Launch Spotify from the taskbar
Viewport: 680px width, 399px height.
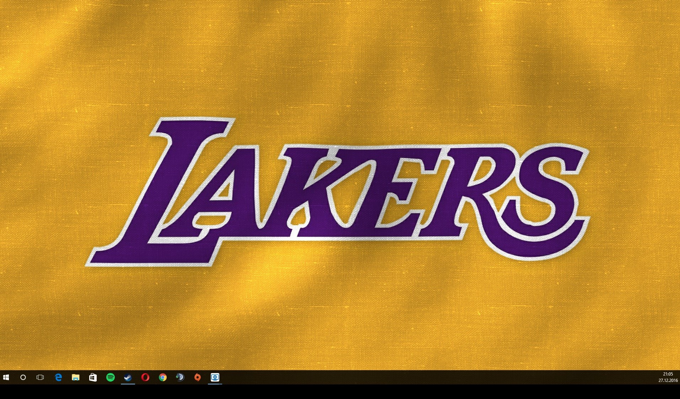110,377
